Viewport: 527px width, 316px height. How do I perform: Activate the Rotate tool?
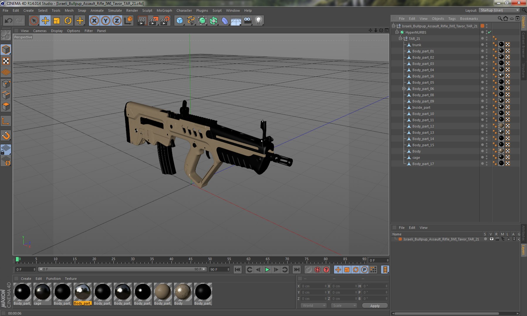tap(68, 20)
